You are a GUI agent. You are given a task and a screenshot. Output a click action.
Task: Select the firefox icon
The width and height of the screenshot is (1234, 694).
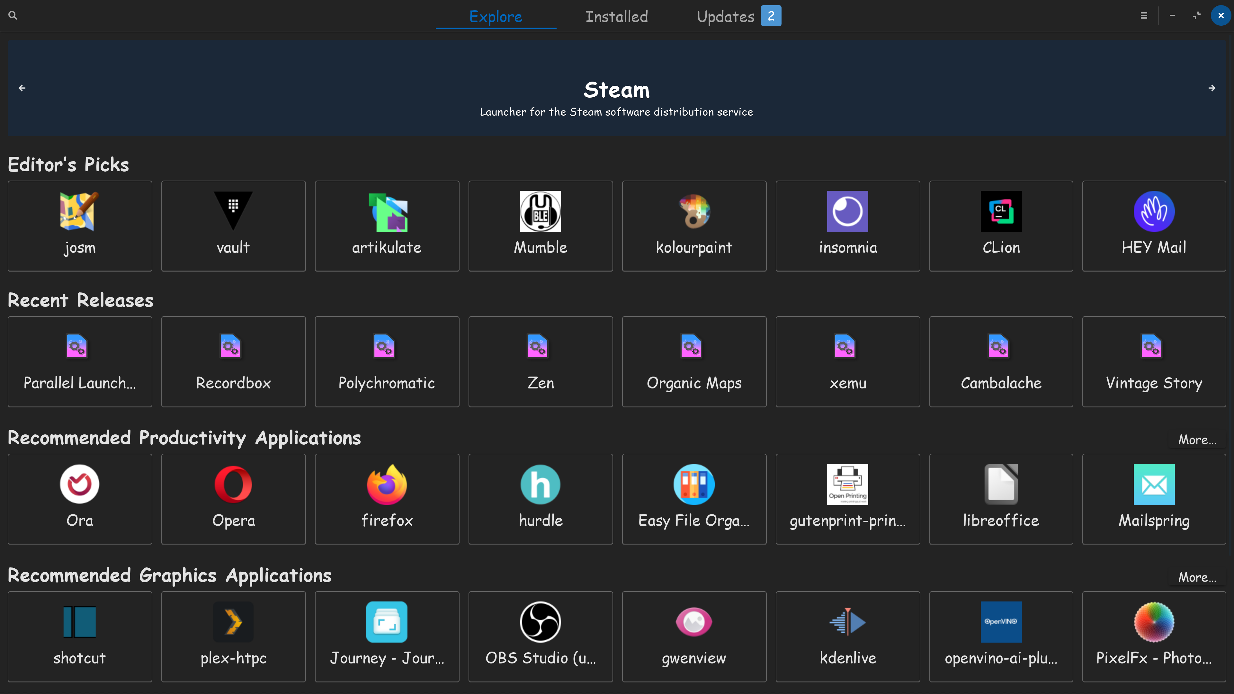387,485
